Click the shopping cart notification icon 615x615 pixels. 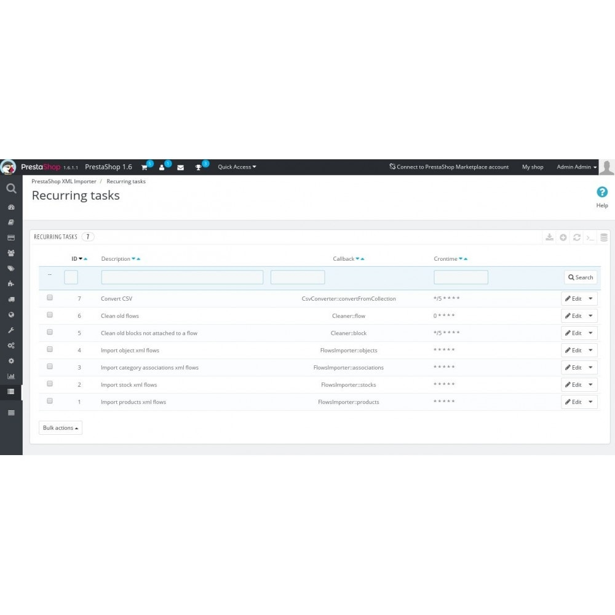click(x=145, y=167)
